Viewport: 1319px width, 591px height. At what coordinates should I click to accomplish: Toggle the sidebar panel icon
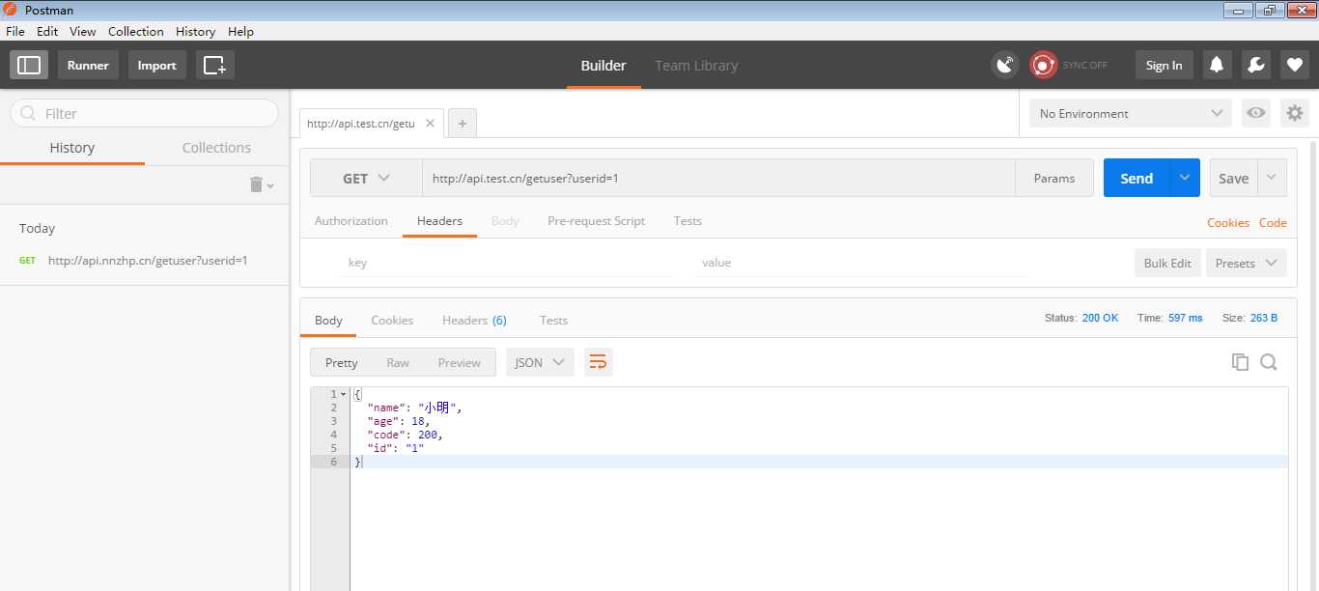(29, 66)
